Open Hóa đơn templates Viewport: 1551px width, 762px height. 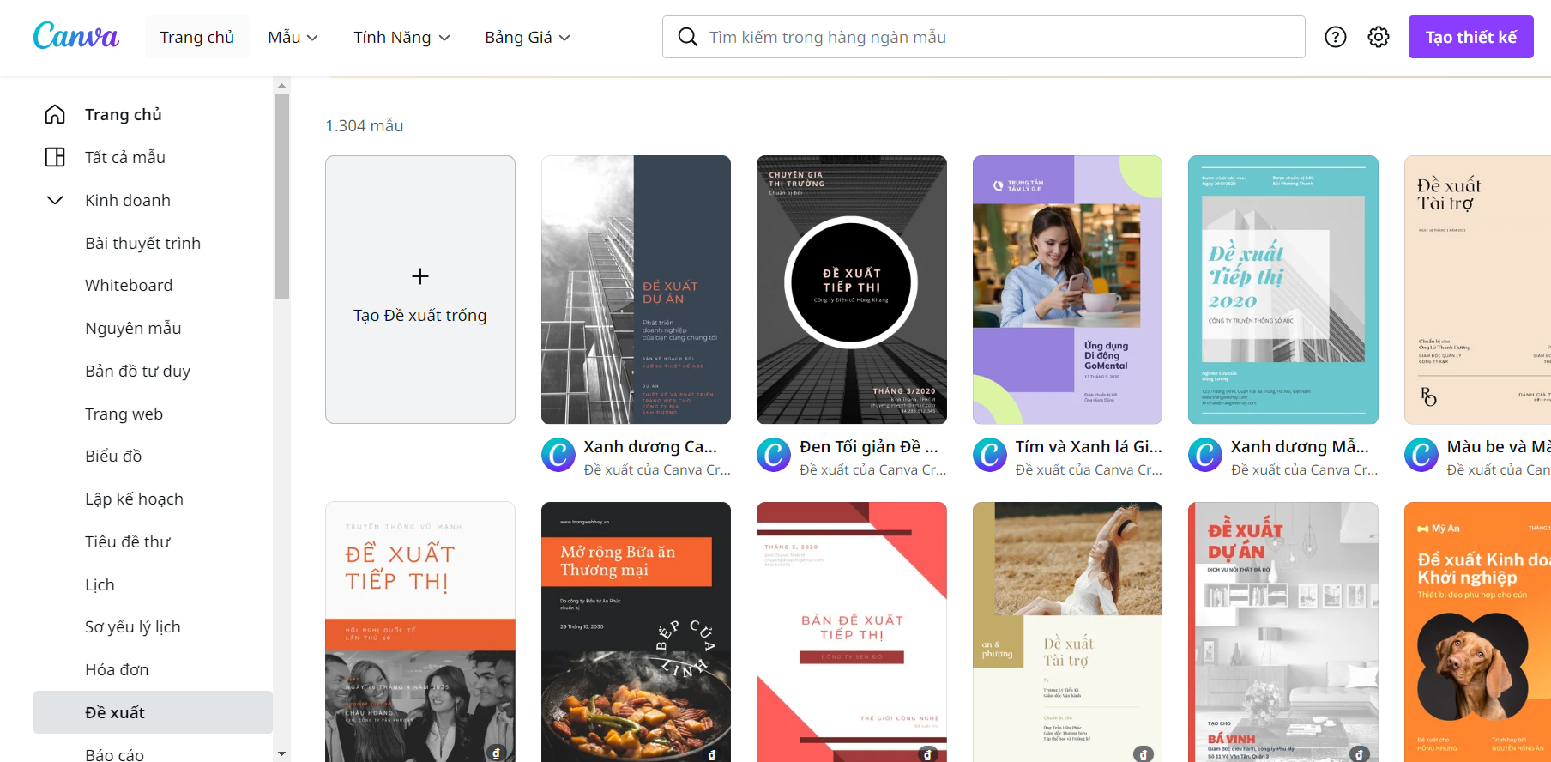[x=117, y=669]
